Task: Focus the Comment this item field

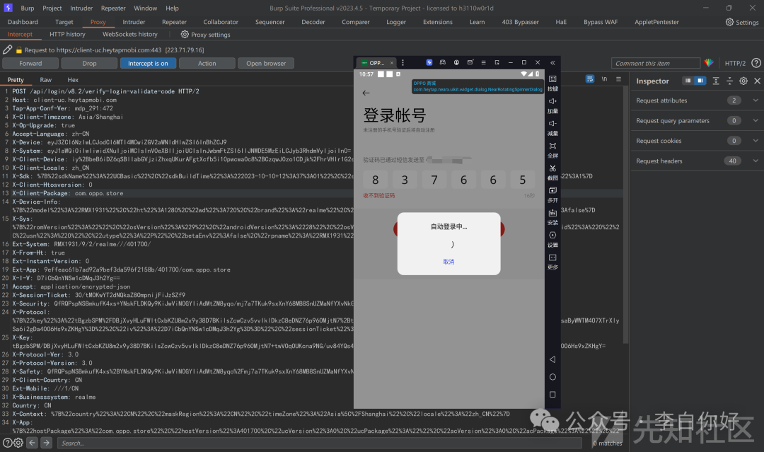Action: pos(656,64)
